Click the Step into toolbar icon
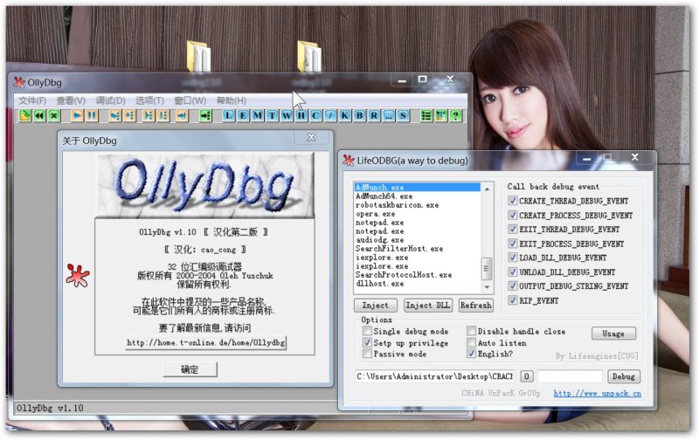 [x=115, y=116]
